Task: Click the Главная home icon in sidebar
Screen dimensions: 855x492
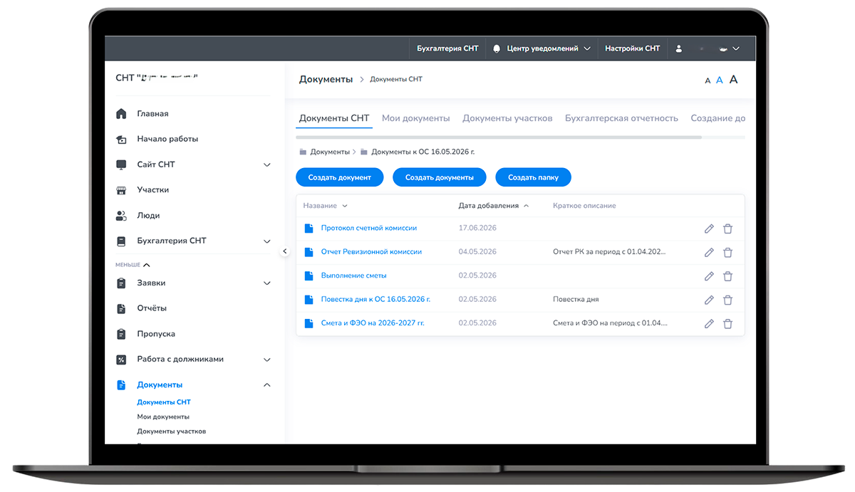Action: click(x=121, y=114)
